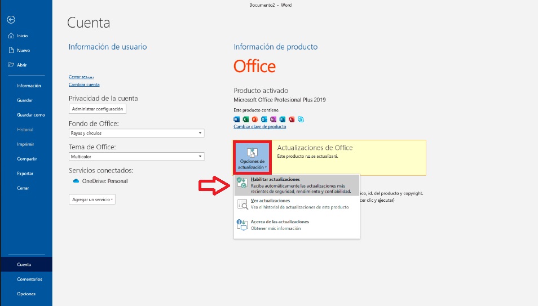This screenshot has height=306, width=538.
Task: Click the Word app icon under product contents
Action: pyautogui.click(x=237, y=119)
